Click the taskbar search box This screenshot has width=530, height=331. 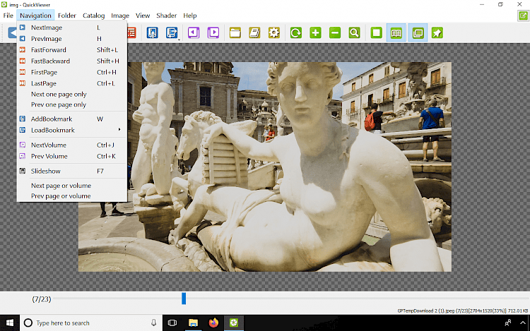click(91, 323)
